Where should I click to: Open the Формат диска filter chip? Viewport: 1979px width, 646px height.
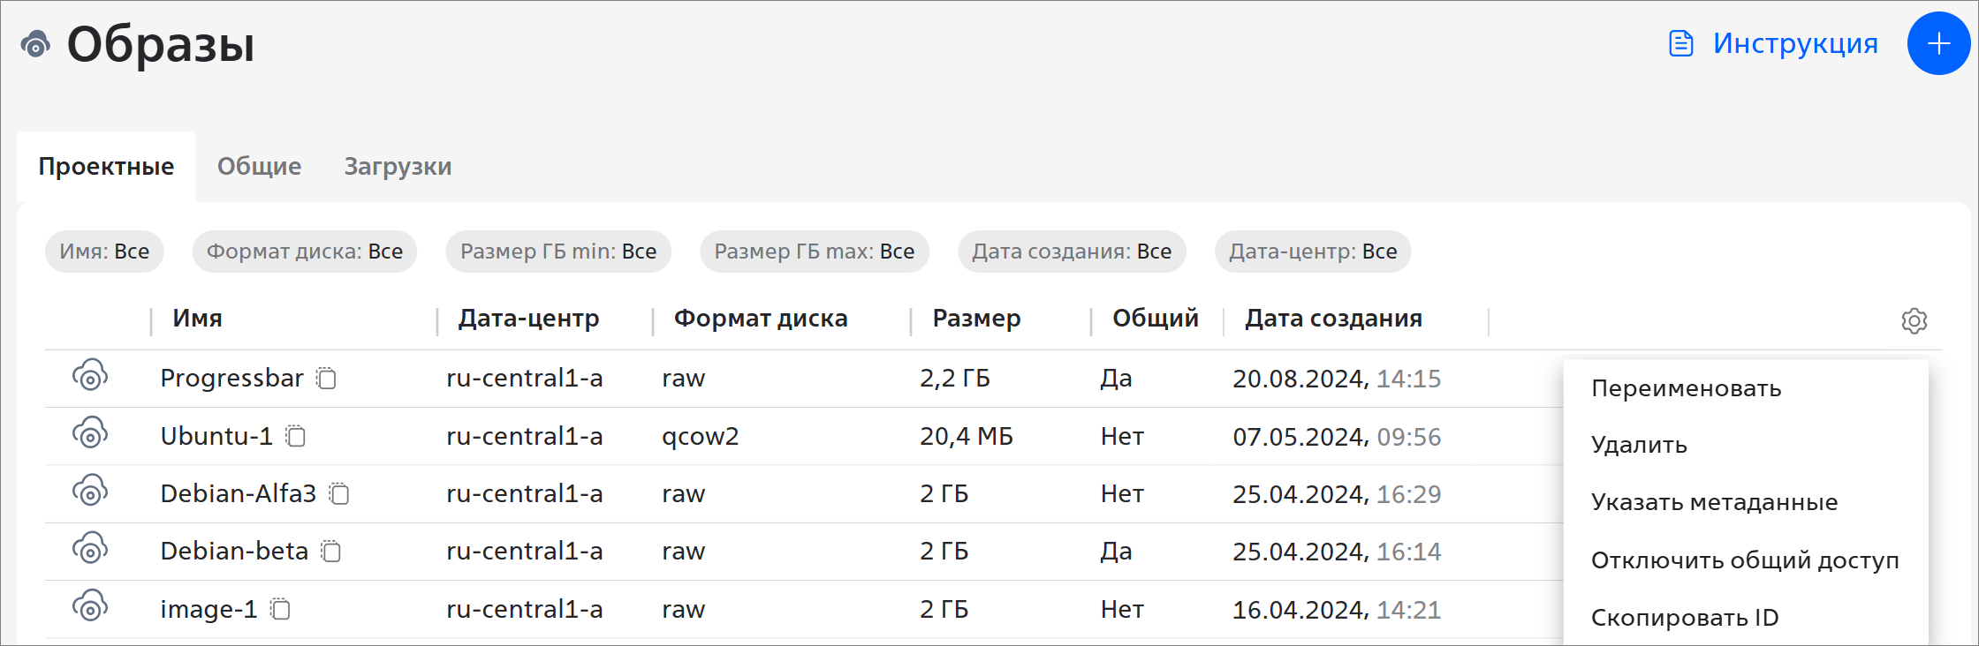[x=305, y=252]
